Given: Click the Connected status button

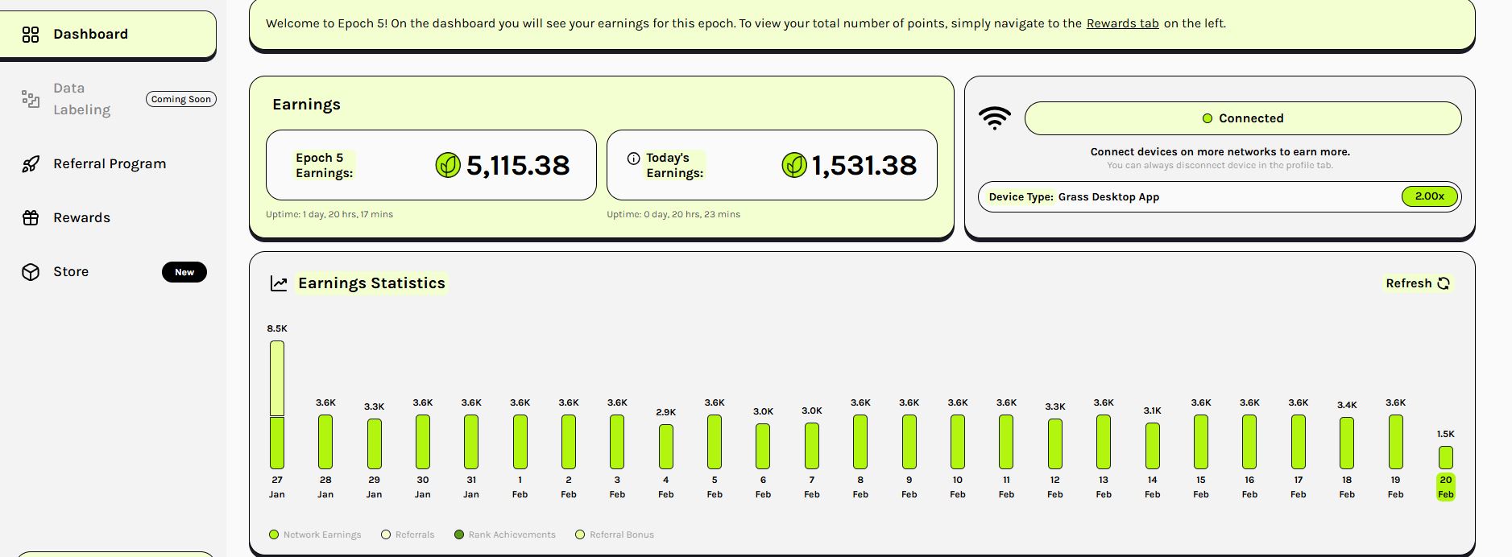Looking at the screenshot, I should point(1242,118).
